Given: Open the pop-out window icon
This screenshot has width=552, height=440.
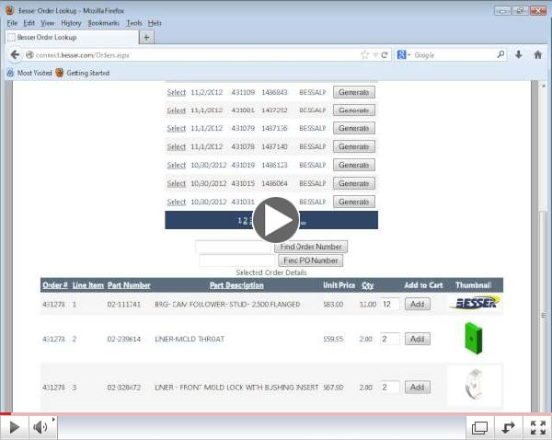Looking at the screenshot, I should tap(479, 427).
